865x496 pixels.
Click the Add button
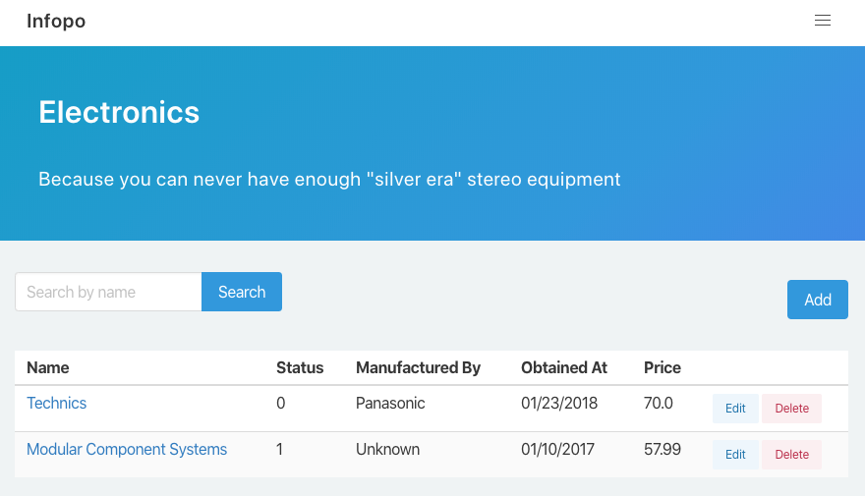coord(817,300)
